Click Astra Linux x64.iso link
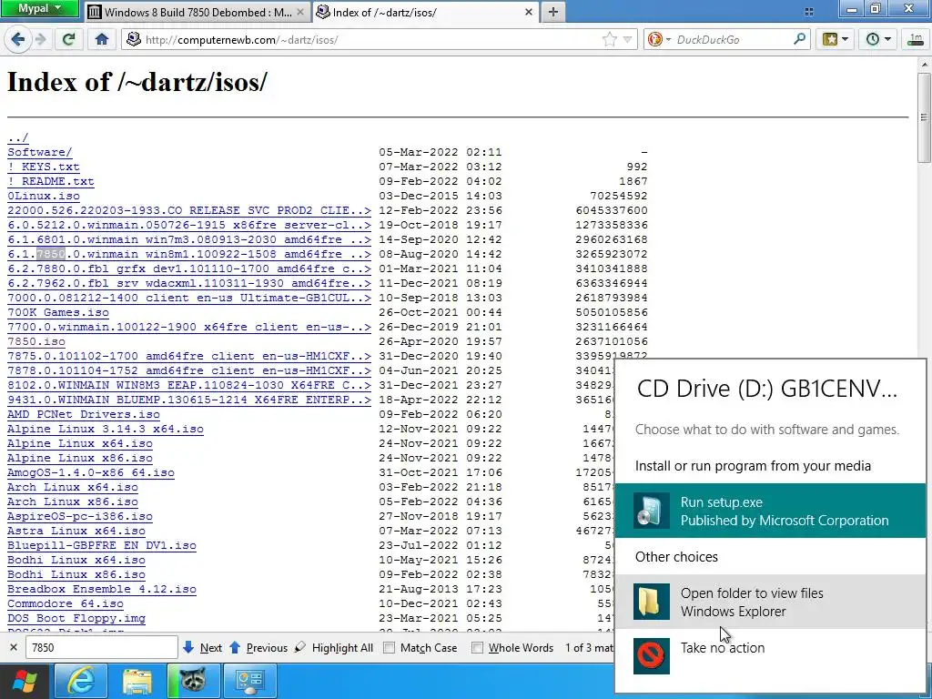This screenshot has height=699, width=932. point(76,531)
